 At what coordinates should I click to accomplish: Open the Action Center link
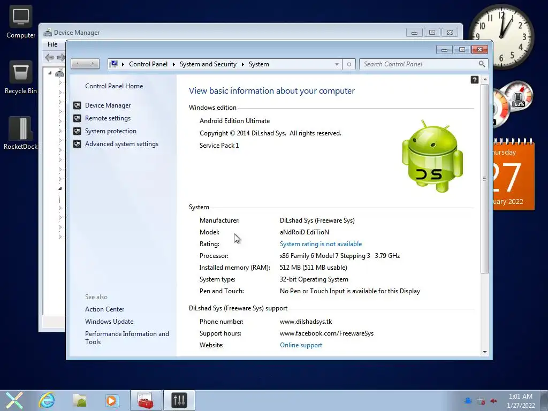click(104, 309)
